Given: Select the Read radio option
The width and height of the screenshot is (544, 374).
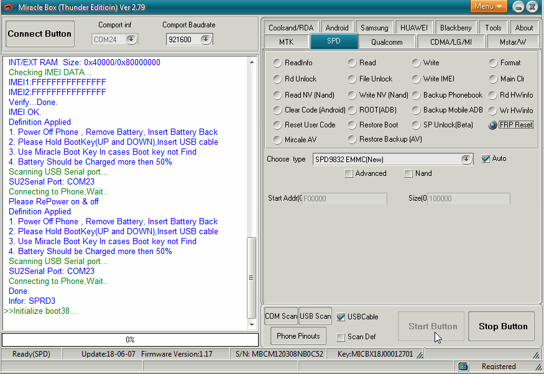Looking at the screenshot, I should 352,63.
